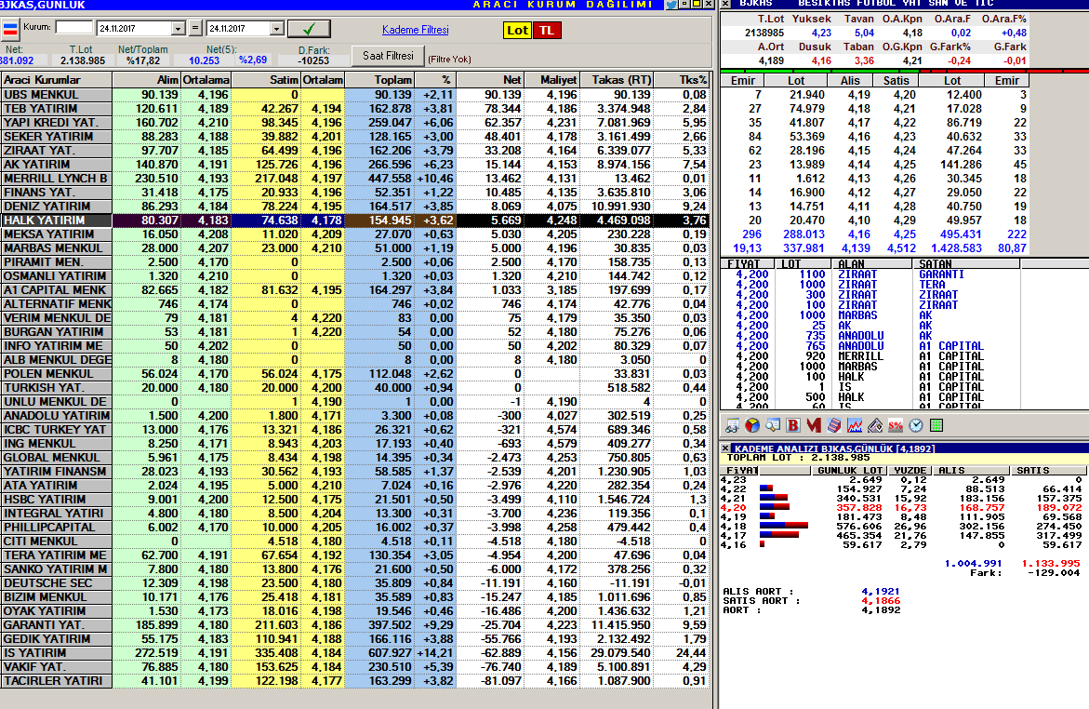Screen dimensions: 1089x709
Task: Select the GARANTI YAT. broker row
Action: pyautogui.click(x=355, y=625)
